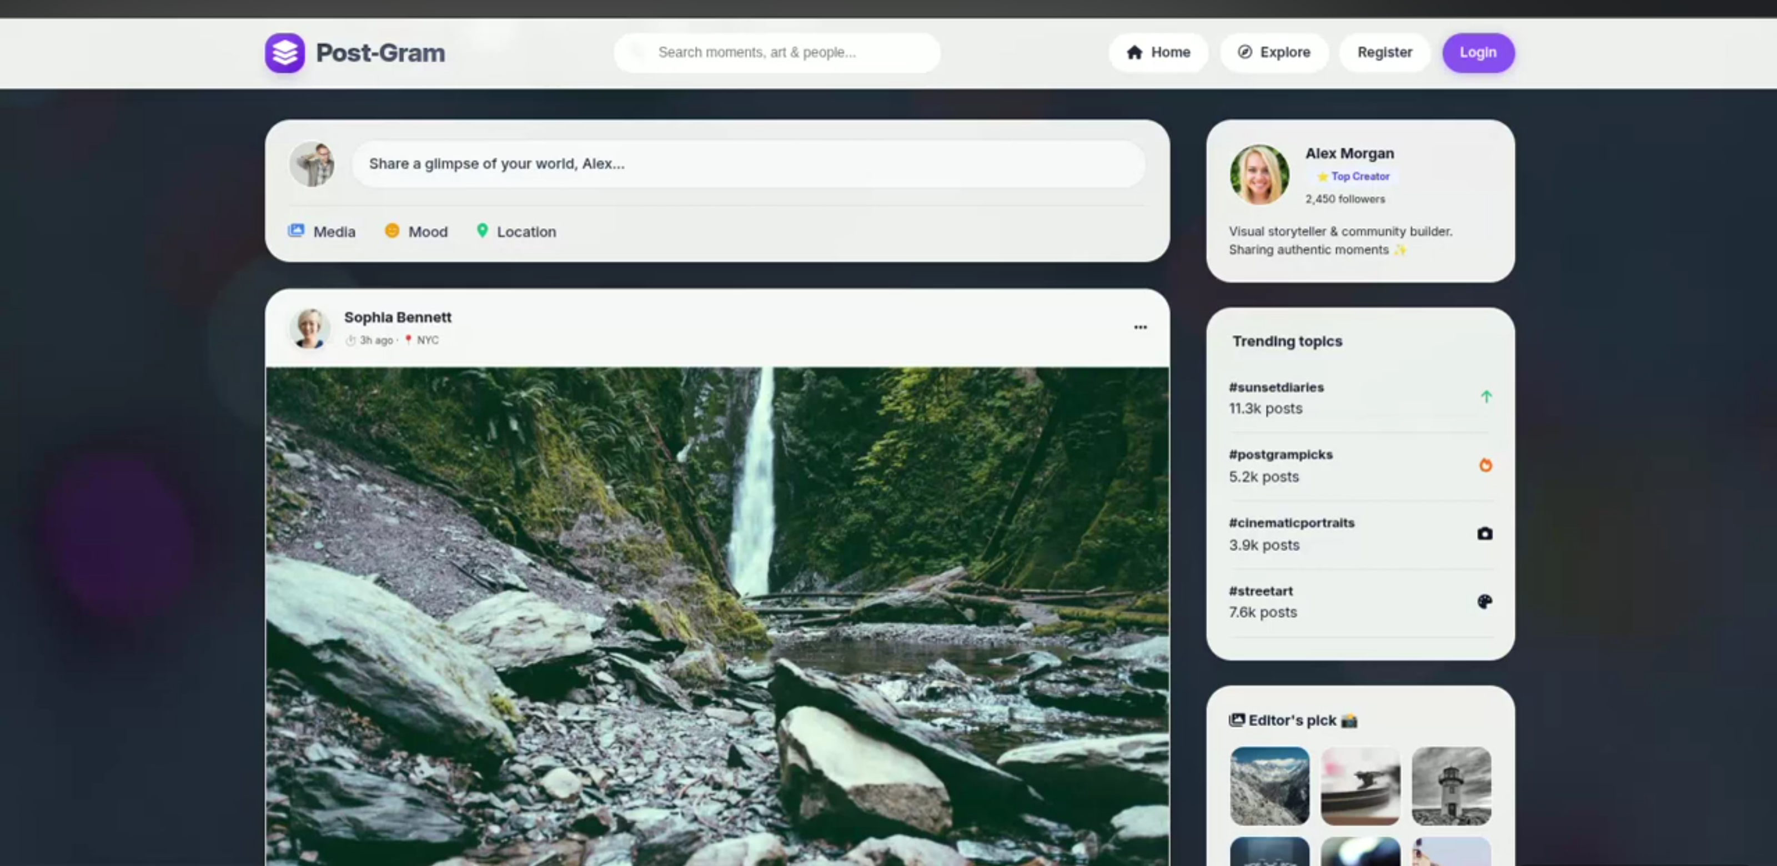Open the turntable Editor's pick thumbnail

tap(1361, 786)
